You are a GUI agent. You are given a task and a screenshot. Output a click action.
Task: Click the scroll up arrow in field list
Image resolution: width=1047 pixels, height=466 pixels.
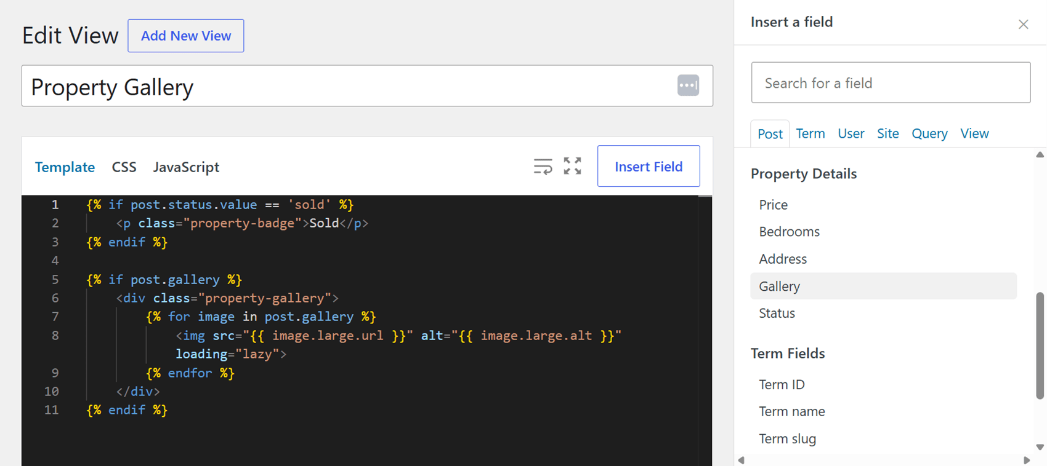click(x=1040, y=155)
